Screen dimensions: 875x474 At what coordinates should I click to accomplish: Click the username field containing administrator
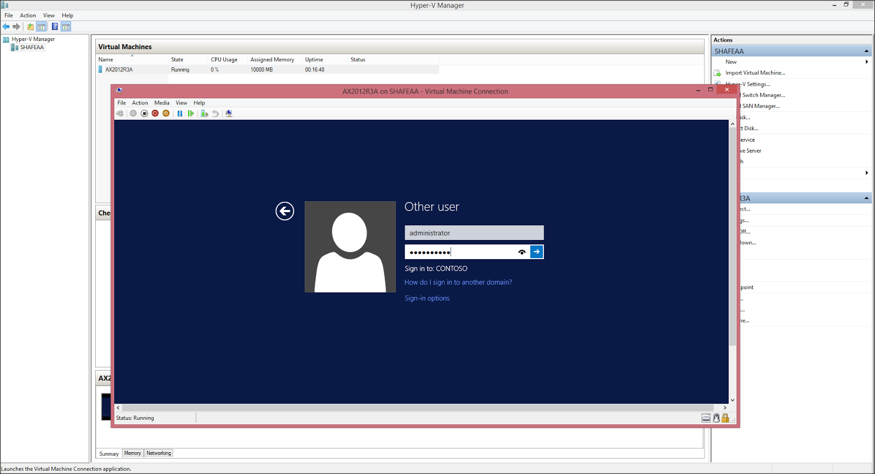(x=474, y=233)
